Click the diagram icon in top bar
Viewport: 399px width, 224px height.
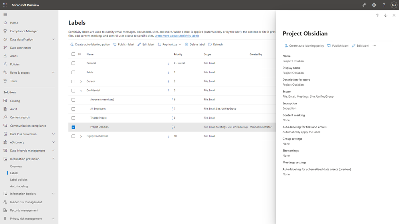364,5
